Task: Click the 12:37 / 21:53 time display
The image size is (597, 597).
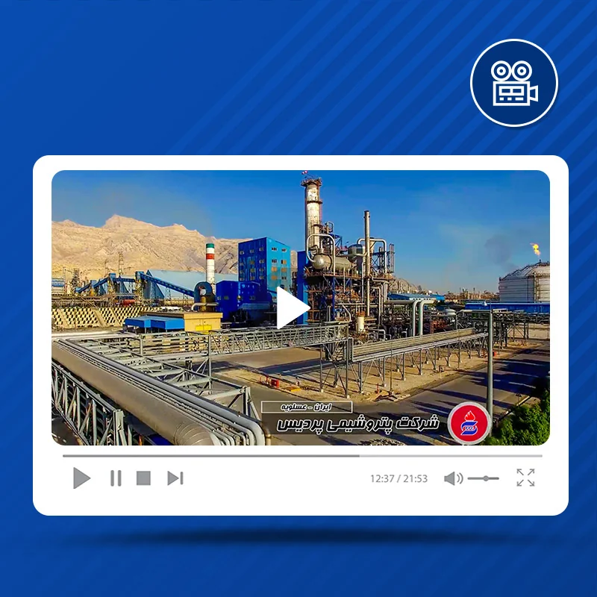Action: click(398, 478)
